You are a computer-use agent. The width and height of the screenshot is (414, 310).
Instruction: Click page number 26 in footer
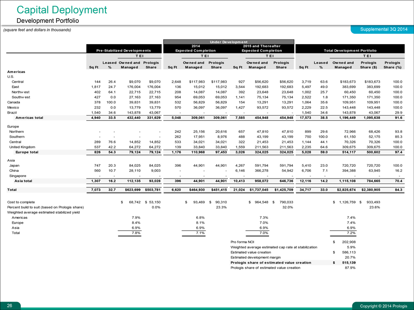10,306
